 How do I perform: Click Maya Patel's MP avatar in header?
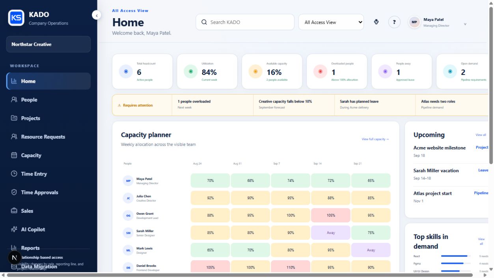pyautogui.click(x=414, y=22)
